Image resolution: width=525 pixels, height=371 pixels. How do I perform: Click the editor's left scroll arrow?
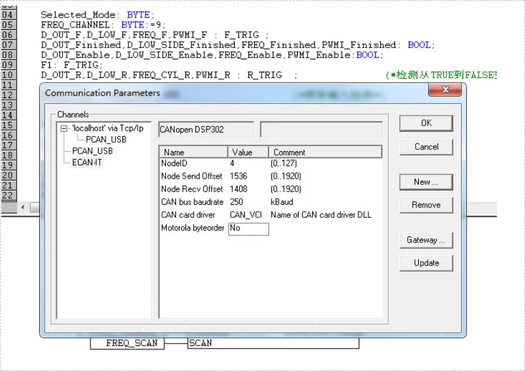23,207
